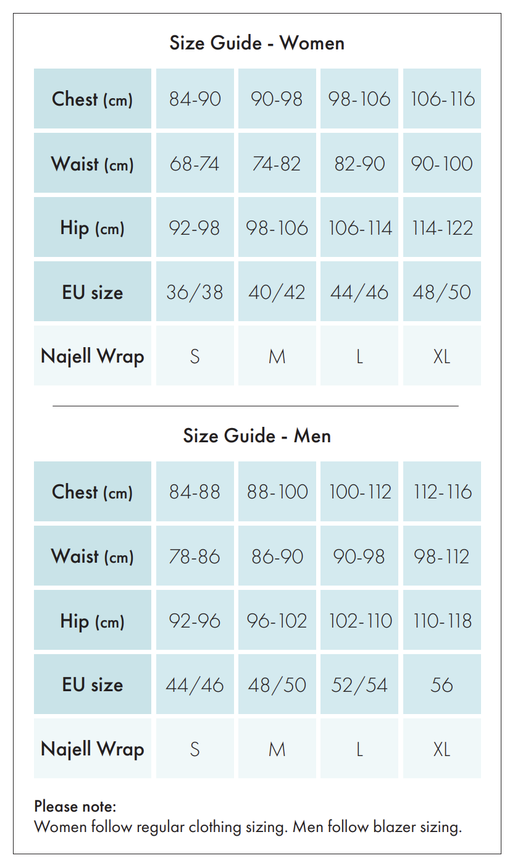Select men's chest range 112-116

click(442, 492)
